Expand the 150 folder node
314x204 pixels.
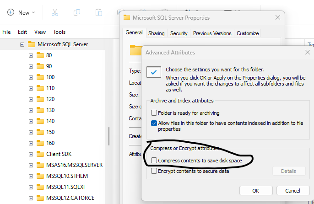pyautogui.click(x=31, y=132)
